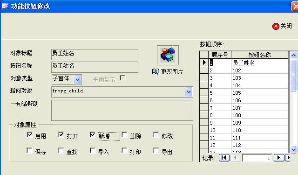
Task: Click the 顺序号 column header
Action: pyautogui.click(x=220, y=55)
